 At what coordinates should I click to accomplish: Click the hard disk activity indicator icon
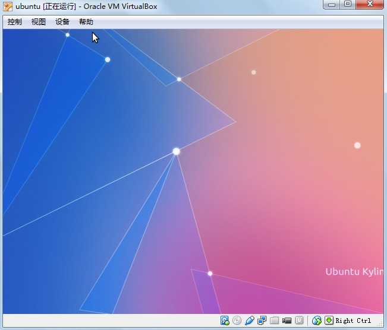pyautogui.click(x=225, y=321)
